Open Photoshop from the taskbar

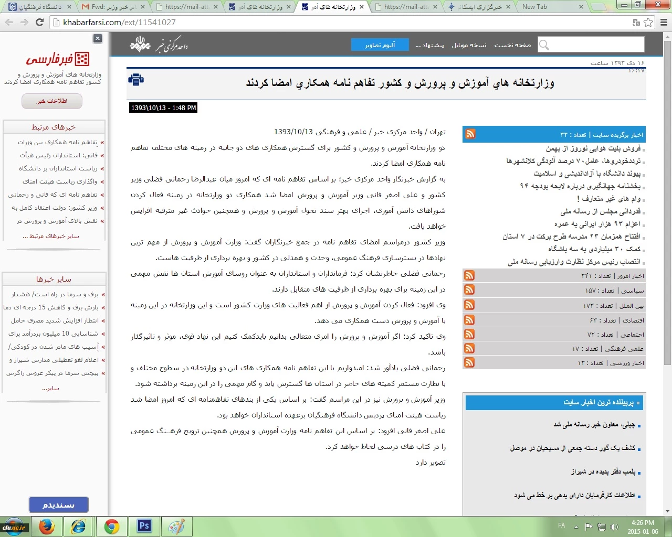(x=144, y=526)
